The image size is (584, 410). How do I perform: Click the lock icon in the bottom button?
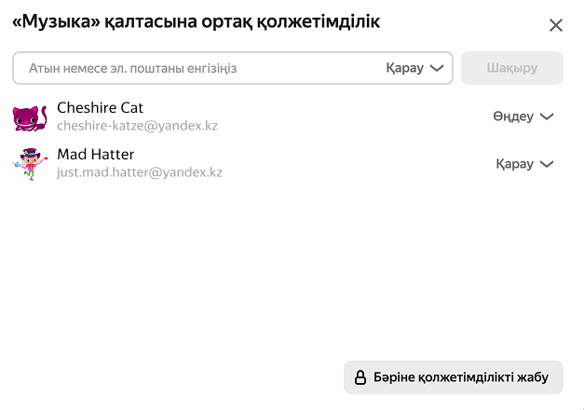coord(360,377)
